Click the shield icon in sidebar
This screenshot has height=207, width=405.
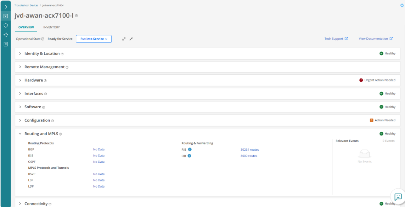6,25
